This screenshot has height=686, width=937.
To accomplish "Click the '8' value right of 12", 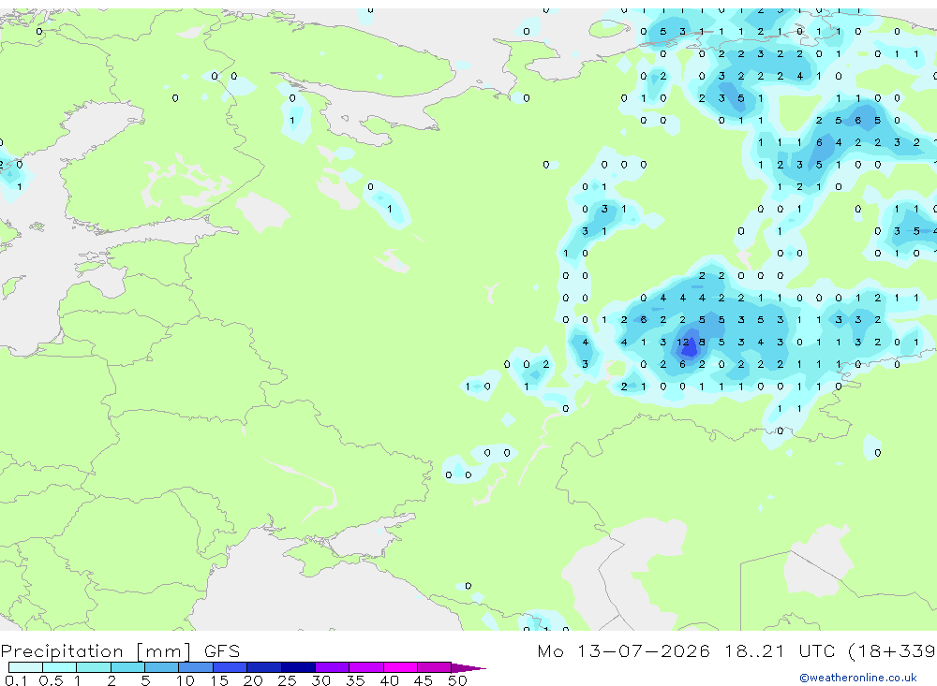I will (702, 343).
